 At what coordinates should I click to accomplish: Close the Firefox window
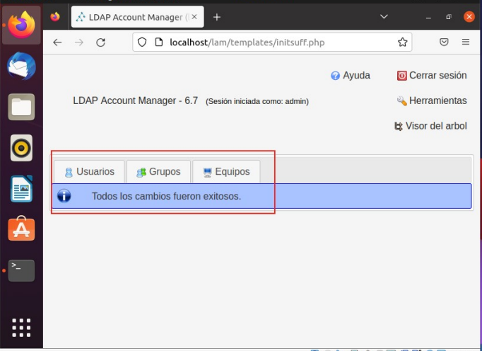[469, 16]
